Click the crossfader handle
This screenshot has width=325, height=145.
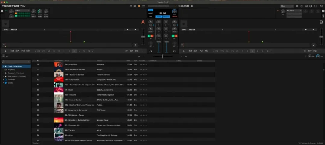pyautogui.click(x=163, y=56)
